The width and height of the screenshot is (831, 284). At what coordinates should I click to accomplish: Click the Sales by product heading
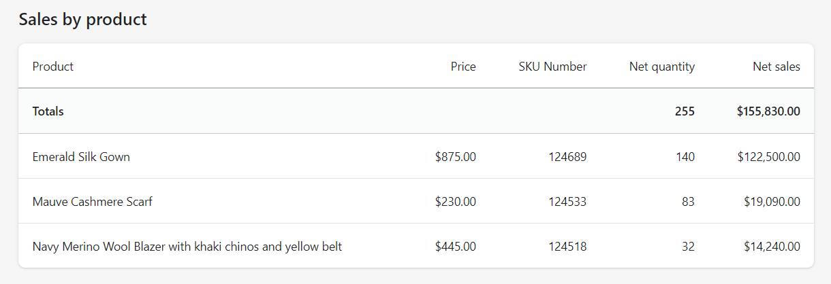click(82, 20)
